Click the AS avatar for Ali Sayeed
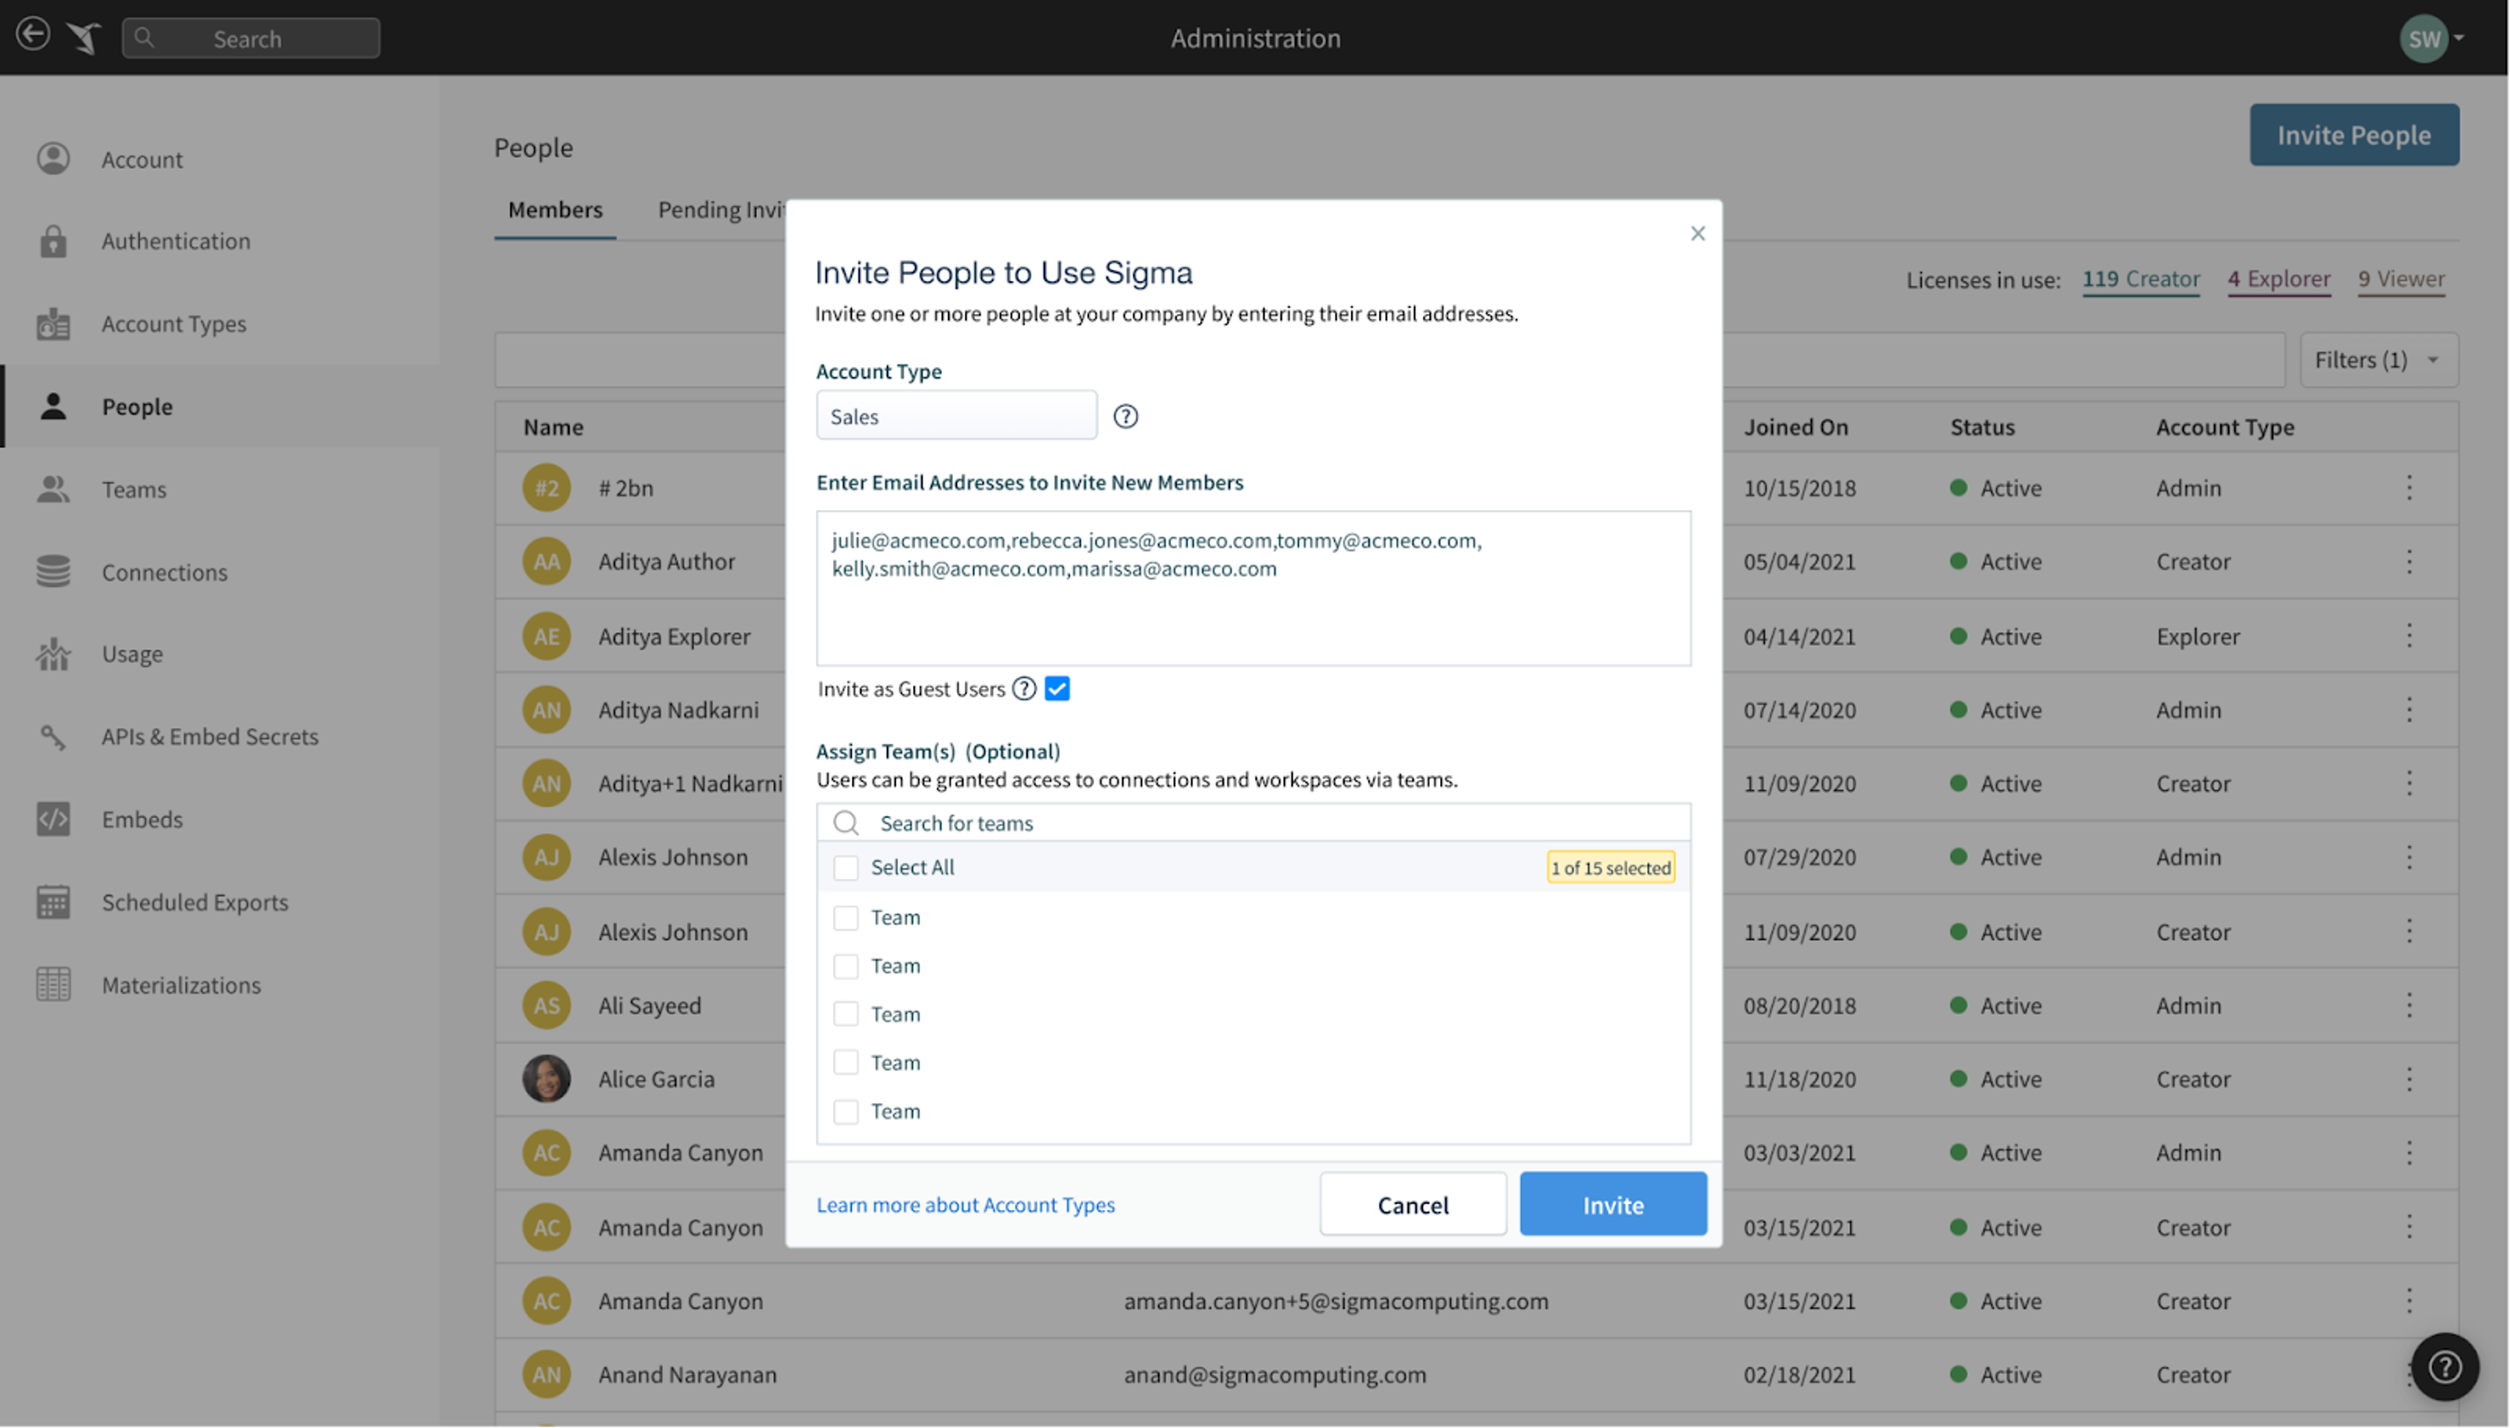This screenshot has height=1428, width=2510. pyautogui.click(x=546, y=1006)
